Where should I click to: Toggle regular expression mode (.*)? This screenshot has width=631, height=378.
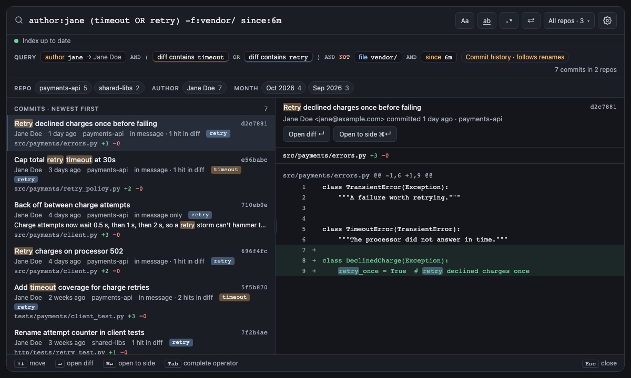[509, 20]
